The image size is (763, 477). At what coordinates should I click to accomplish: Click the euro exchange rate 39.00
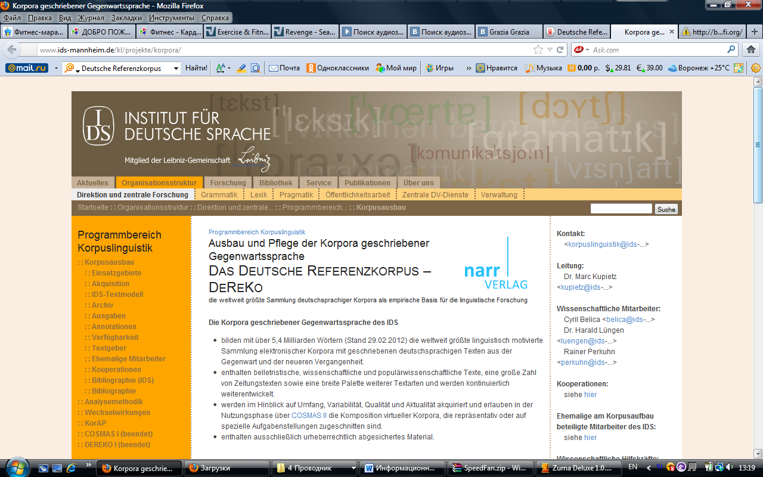[649, 68]
